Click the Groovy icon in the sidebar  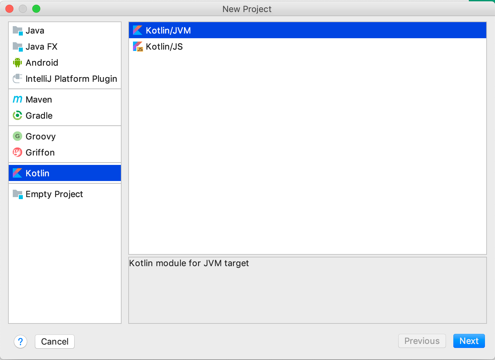point(17,136)
